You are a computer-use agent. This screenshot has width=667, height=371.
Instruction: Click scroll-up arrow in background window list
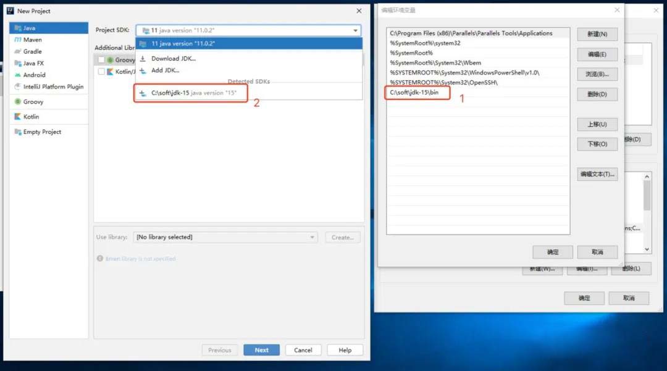[647, 177]
